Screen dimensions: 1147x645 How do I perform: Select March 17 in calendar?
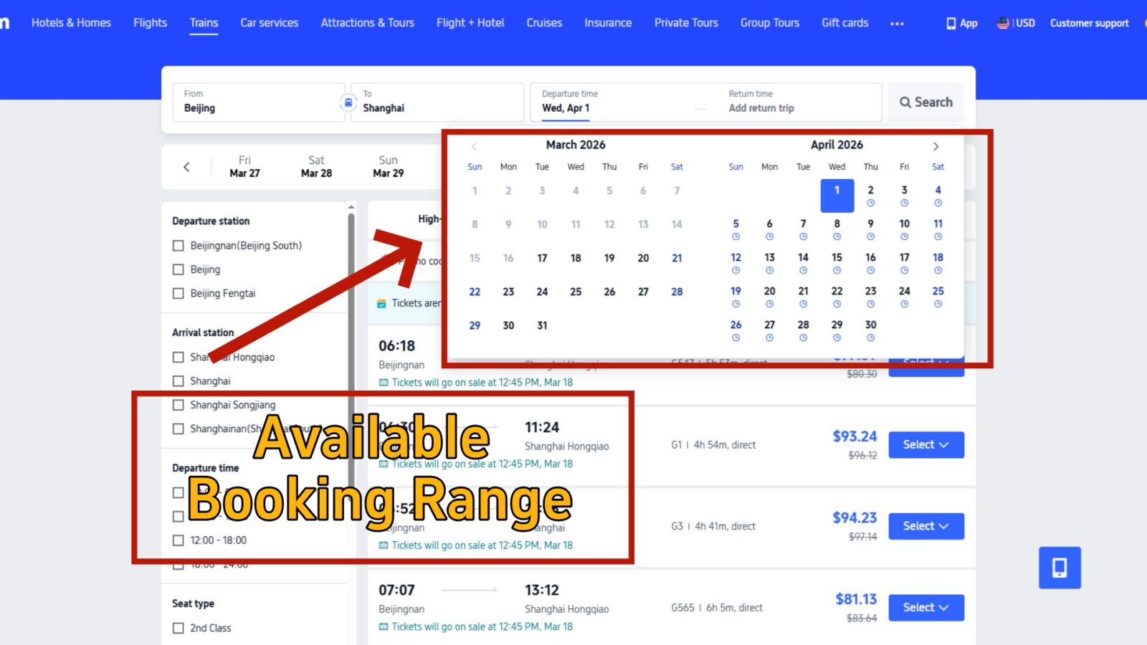point(542,258)
